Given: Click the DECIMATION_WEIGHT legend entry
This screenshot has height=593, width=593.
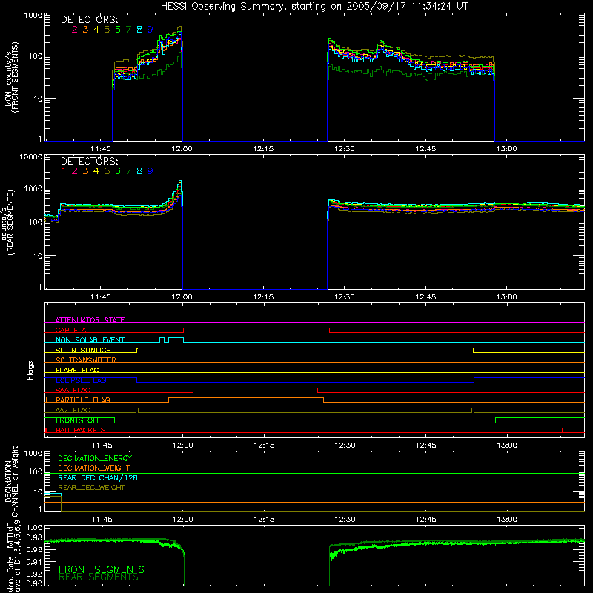Looking at the screenshot, I should pyautogui.click(x=94, y=468).
